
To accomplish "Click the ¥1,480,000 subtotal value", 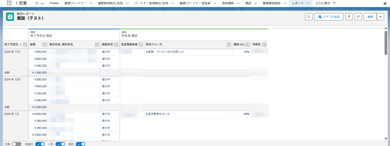I will [x=39, y=73].
